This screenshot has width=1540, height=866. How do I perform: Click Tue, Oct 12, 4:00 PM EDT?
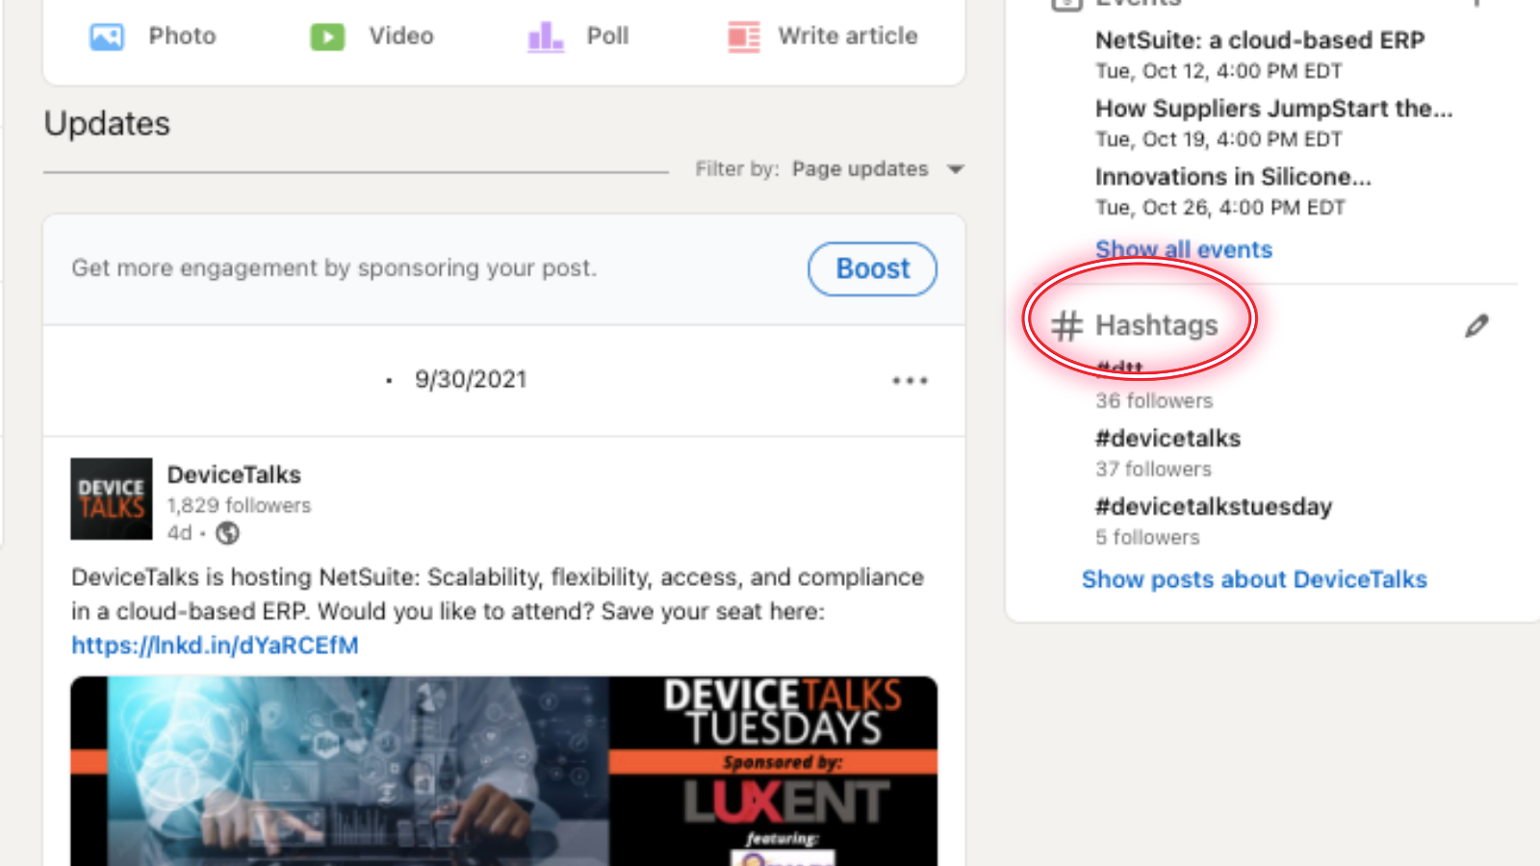[1219, 71]
